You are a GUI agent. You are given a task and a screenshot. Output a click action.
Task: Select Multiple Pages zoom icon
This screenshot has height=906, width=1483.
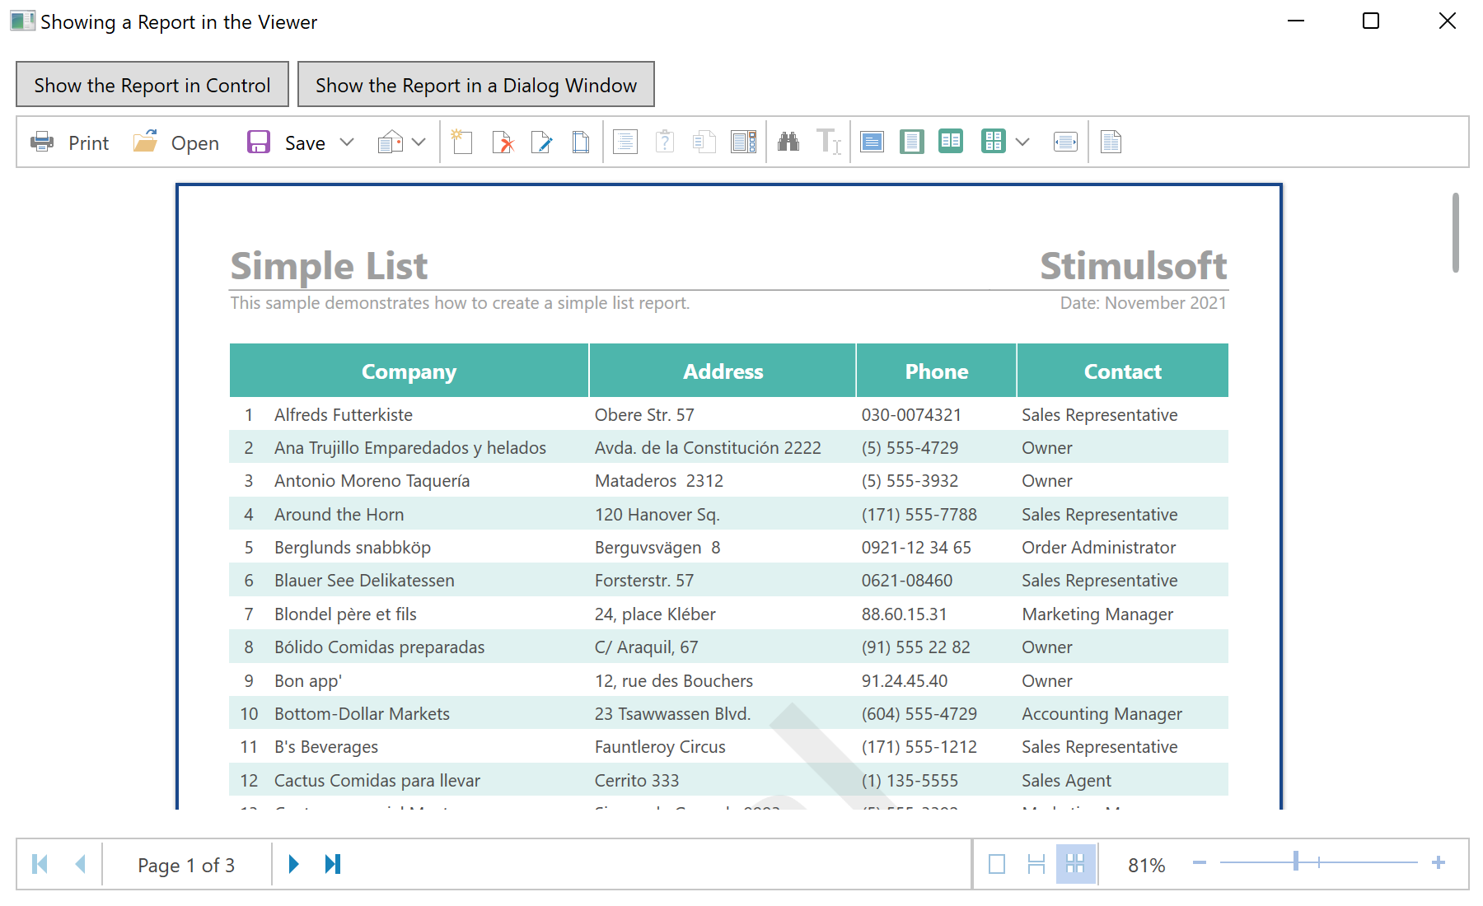(x=994, y=142)
